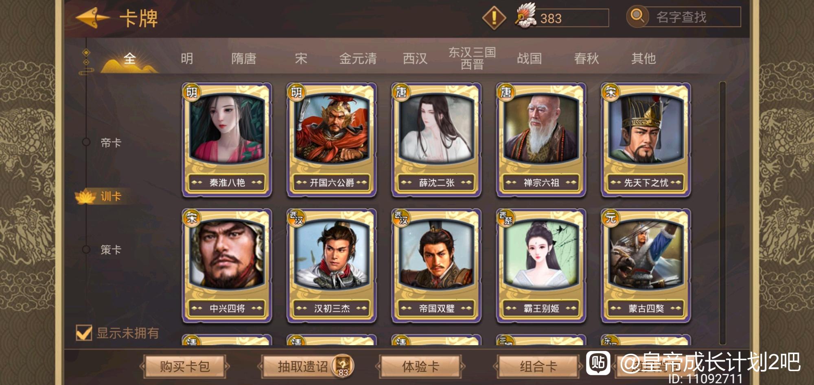Switch to the 东汉三国西晋 tab
The image size is (814, 385).
pyautogui.click(x=472, y=58)
